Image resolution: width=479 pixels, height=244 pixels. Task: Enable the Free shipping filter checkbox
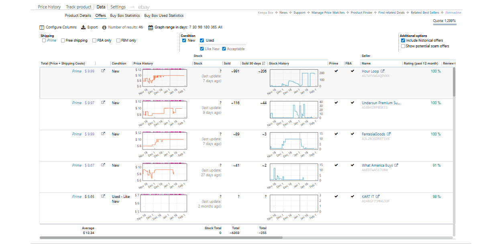click(x=63, y=40)
